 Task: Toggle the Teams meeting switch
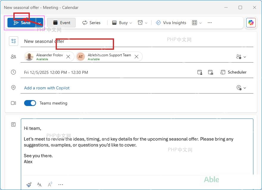click(x=30, y=103)
